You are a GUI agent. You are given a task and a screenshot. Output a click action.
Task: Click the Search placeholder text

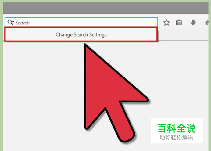(x=22, y=23)
